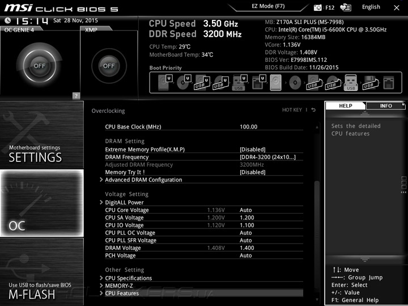Set the PCH Voltage Auto value
Screen dimensions: 408x306
click(245, 255)
